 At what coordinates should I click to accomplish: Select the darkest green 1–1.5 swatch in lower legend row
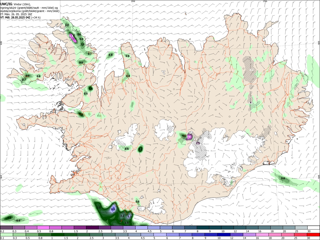point(57,235)
